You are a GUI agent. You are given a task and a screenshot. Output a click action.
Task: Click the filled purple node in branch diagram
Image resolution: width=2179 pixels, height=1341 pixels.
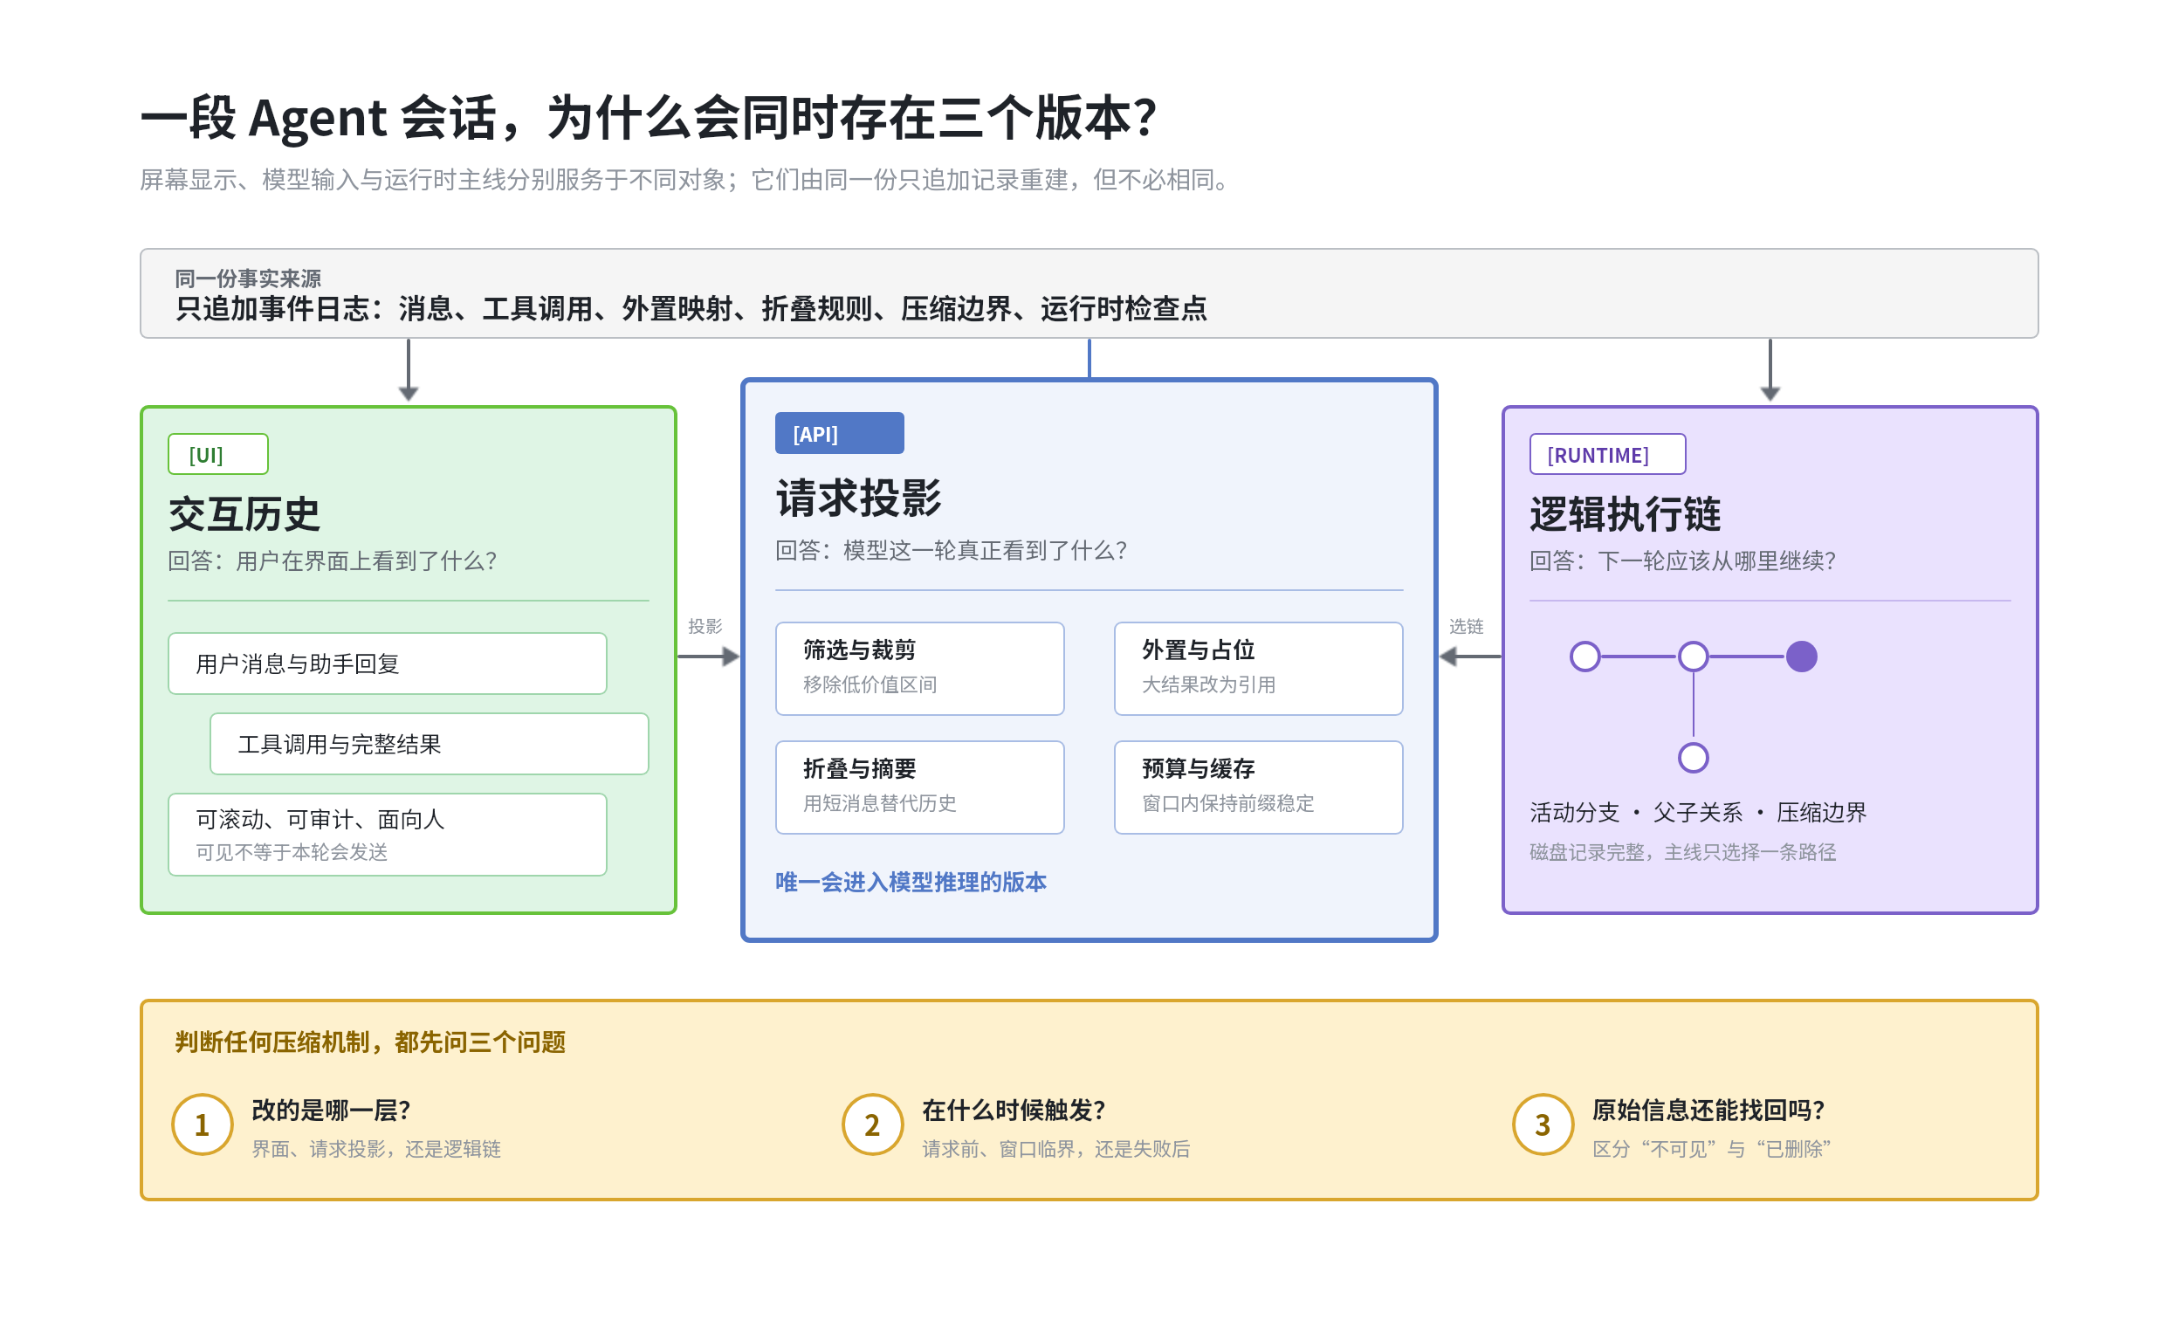pos(1801,657)
